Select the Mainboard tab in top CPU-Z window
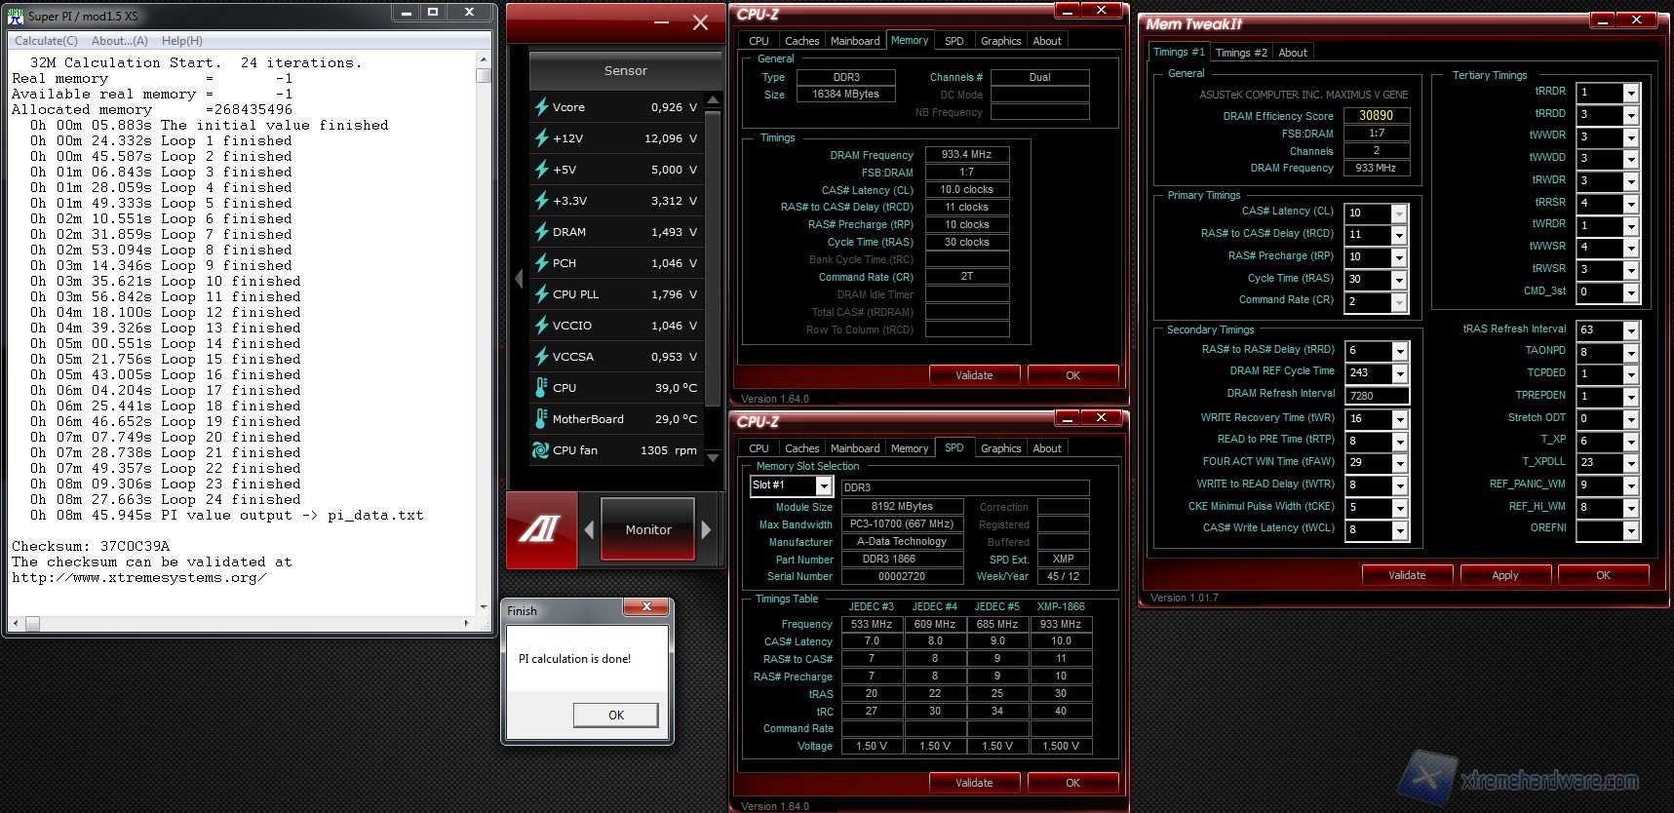Image resolution: width=1674 pixels, height=813 pixels. (854, 41)
